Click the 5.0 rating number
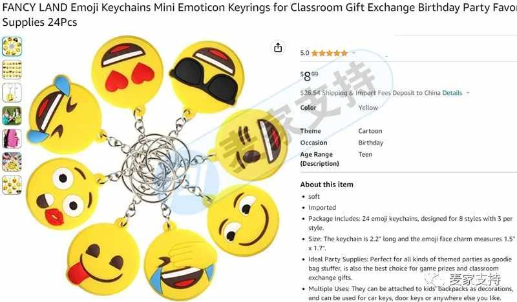517x302 pixels. 304,53
